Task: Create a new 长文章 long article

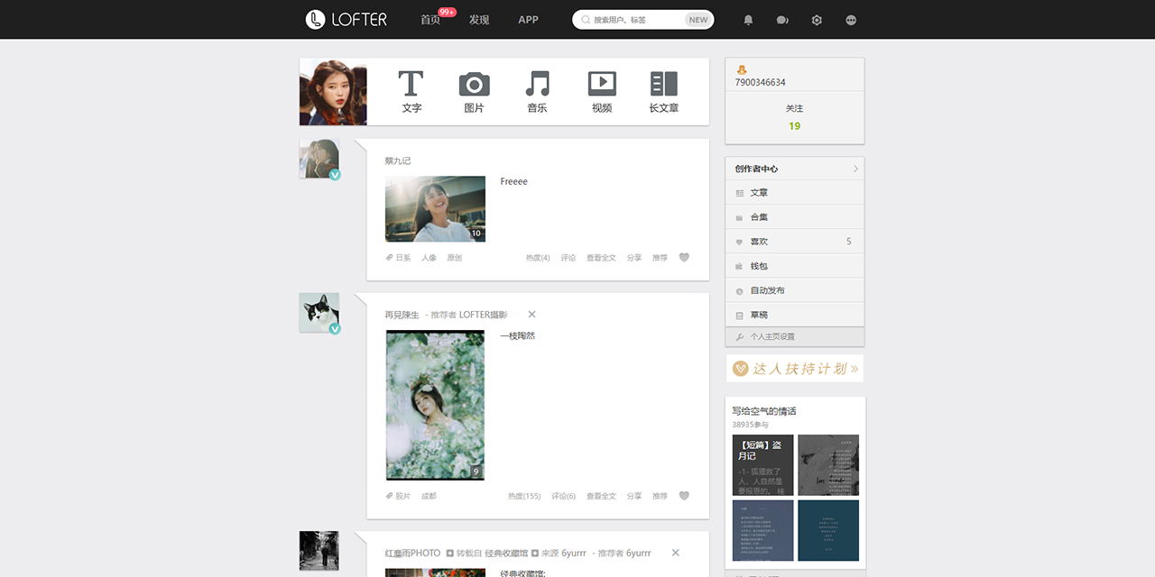Action: 663,92
